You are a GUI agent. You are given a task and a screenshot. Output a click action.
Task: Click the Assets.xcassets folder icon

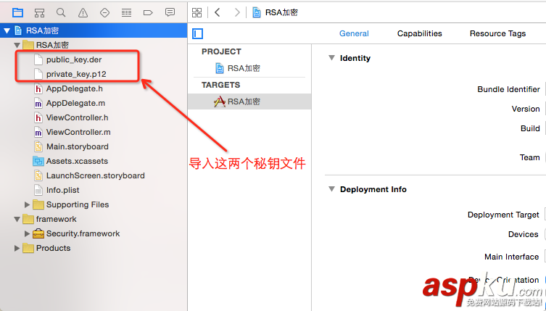[38, 161]
